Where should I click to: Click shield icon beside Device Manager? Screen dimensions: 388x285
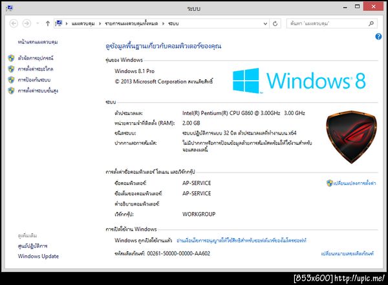(x=11, y=58)
